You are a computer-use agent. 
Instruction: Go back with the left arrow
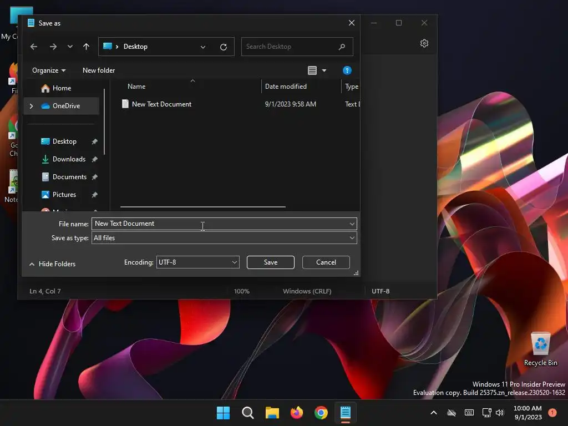[34, 47]
